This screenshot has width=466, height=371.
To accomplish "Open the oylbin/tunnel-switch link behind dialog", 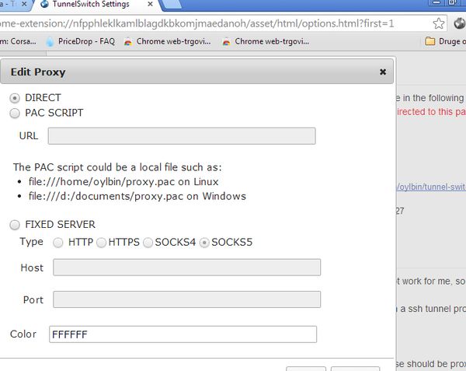I will click(x=432, y=187).
